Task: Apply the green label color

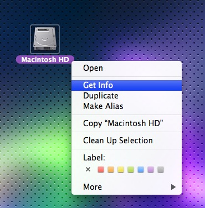Action: [131, 169]
